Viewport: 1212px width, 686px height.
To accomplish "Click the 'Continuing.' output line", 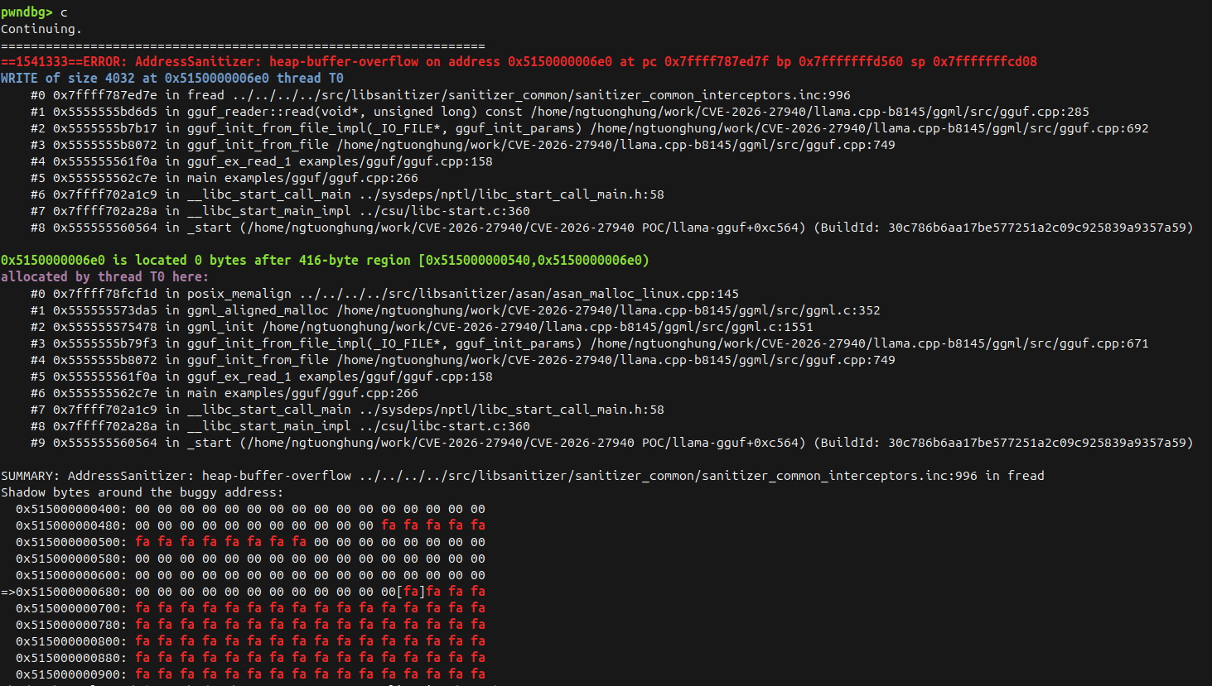I will (41, 29).
